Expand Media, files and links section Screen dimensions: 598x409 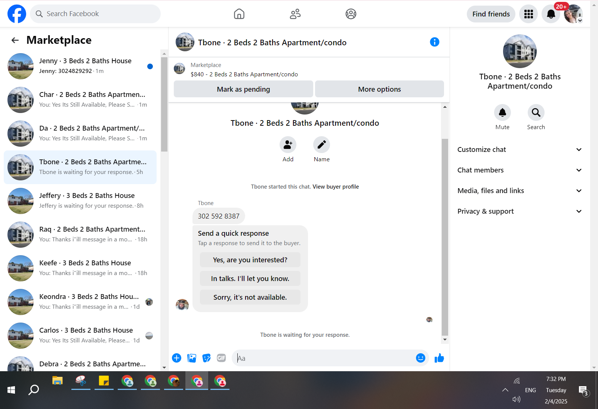tap(520, 191)
